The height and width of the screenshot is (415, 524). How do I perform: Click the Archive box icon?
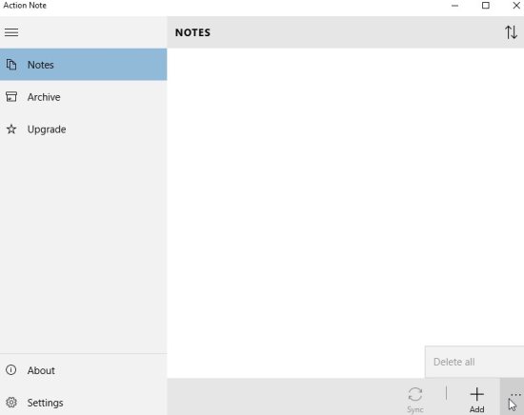click(x=11, y=97)
